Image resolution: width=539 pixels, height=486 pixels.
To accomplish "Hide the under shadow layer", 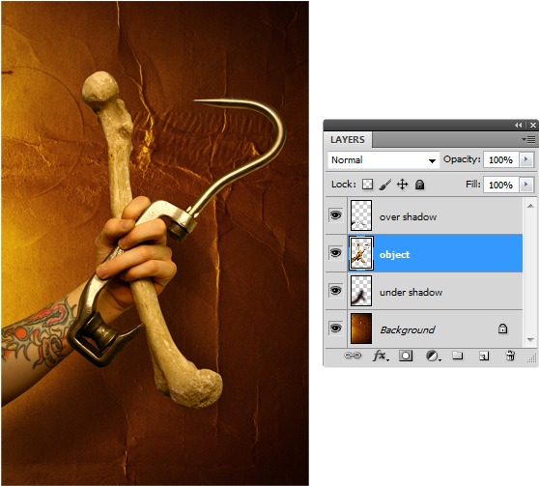I will [335, 291].
